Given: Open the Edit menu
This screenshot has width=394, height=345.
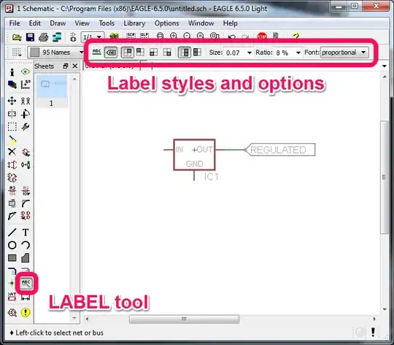Looking at the screenshot, I should pos(35,23).
